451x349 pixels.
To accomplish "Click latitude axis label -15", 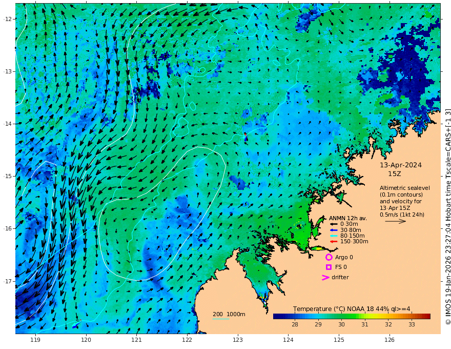I will [8, 176].
